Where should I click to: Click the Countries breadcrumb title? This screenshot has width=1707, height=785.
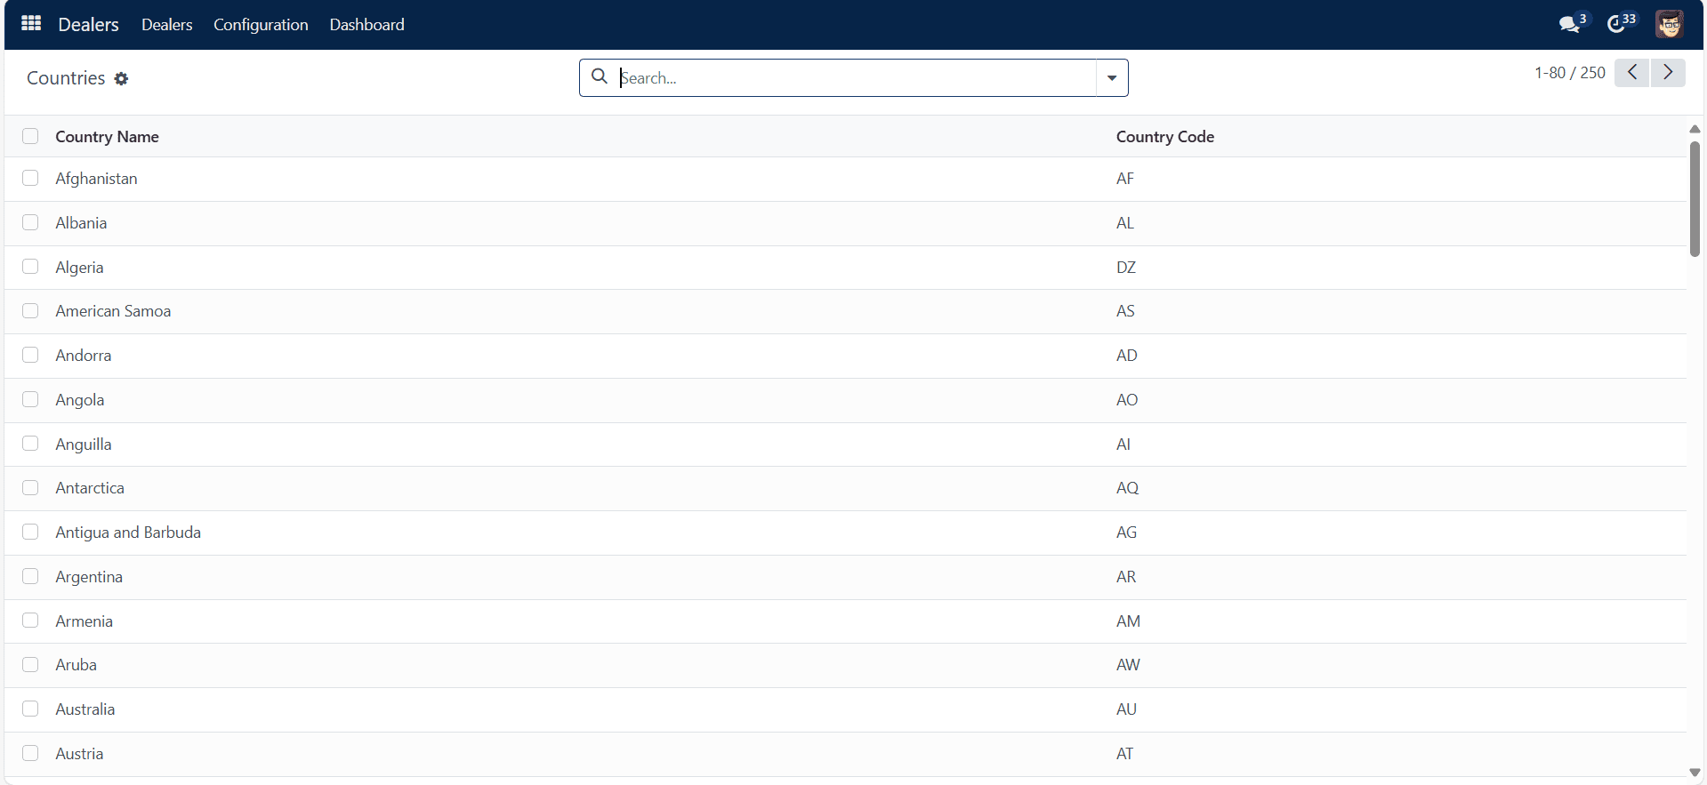point(66,78)
